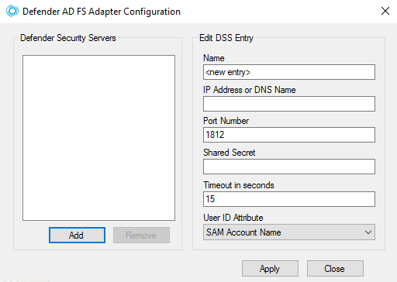Click into the Shared Secret field
The image size is (397, 282).
(289, 167)
